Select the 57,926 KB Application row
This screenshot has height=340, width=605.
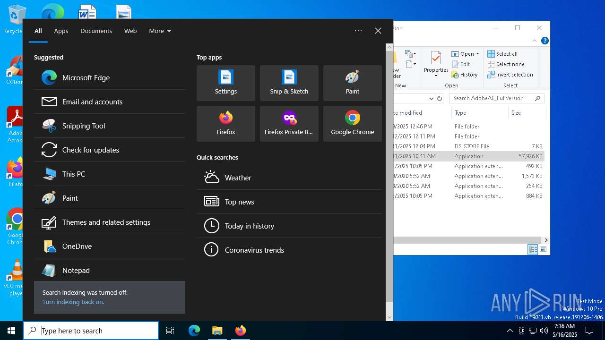(469, 156)
